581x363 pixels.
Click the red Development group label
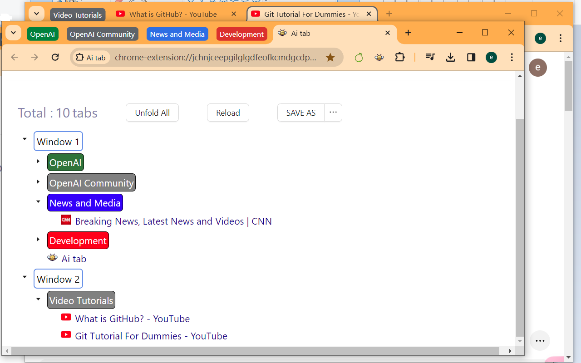[78, 240]
